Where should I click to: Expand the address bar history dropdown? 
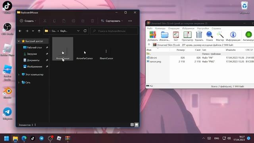point(78,31)
